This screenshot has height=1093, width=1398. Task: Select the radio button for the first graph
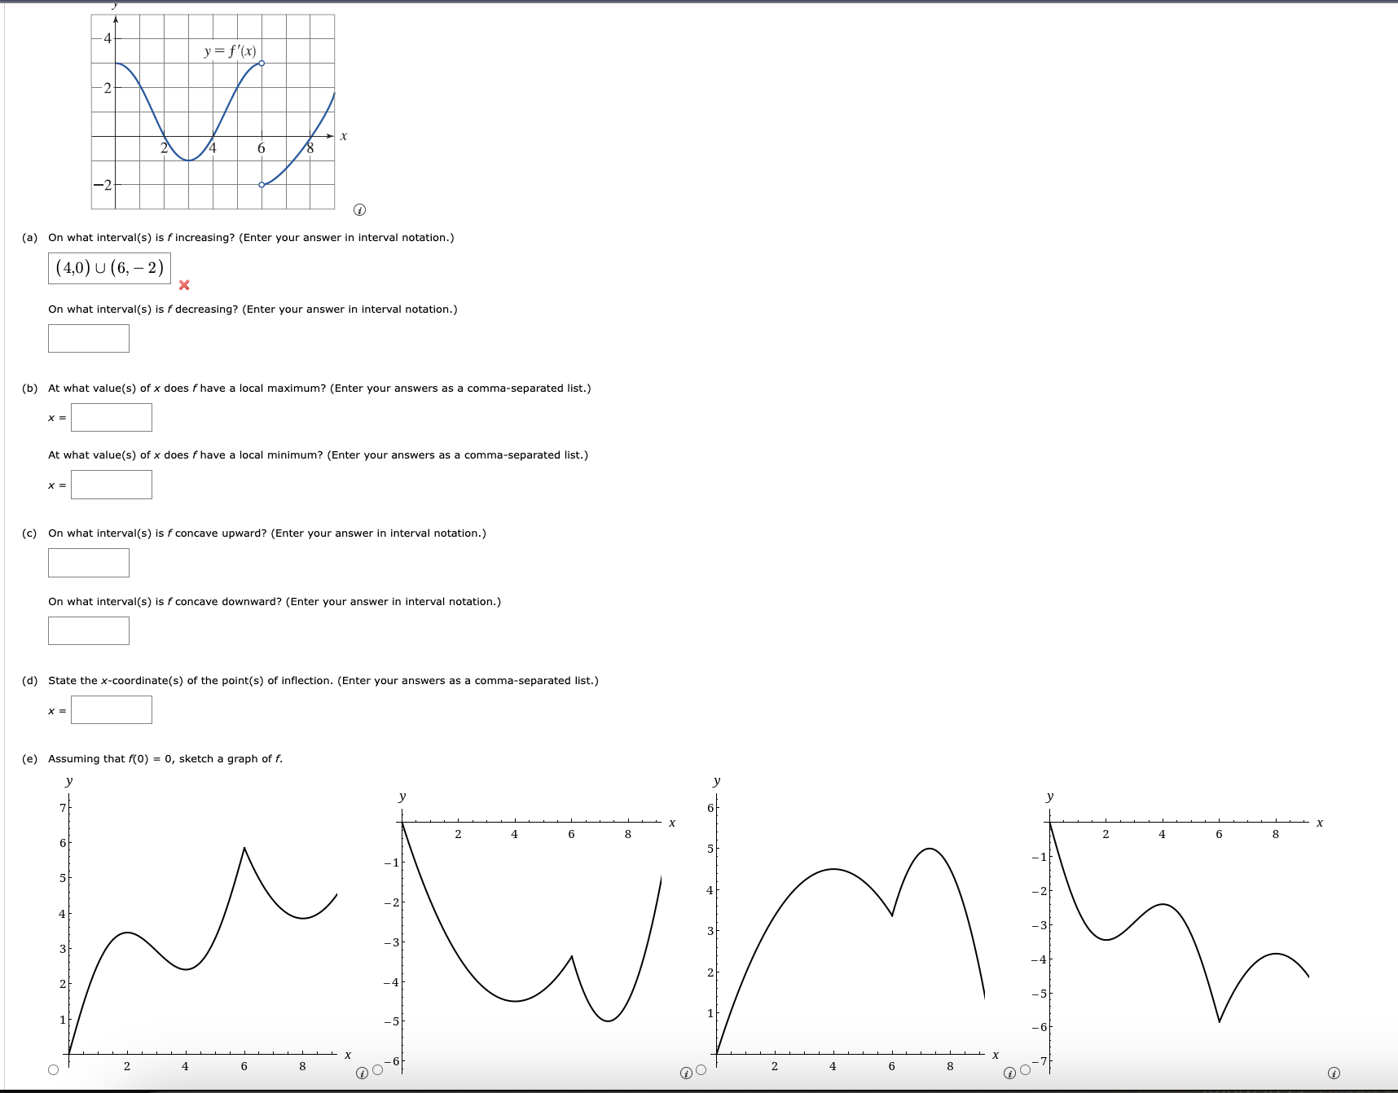tap(51, 1069)
